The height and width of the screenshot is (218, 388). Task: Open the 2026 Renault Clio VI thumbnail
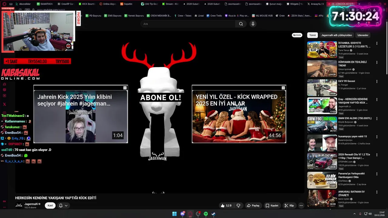click(322, 161)
